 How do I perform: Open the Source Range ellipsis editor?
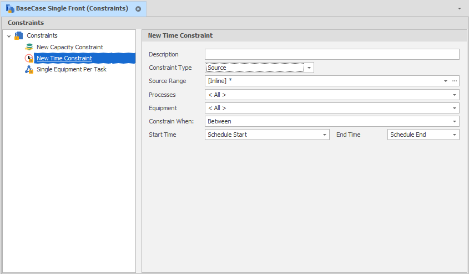pyautogui.click(x=454, y=81)
